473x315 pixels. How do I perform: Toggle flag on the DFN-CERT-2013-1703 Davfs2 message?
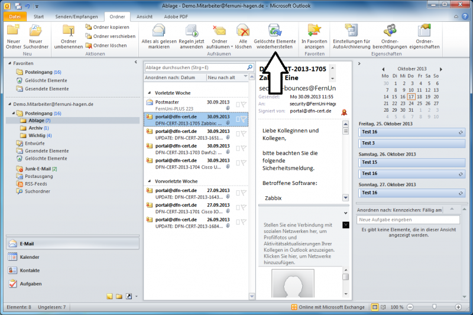coord(244,148)
